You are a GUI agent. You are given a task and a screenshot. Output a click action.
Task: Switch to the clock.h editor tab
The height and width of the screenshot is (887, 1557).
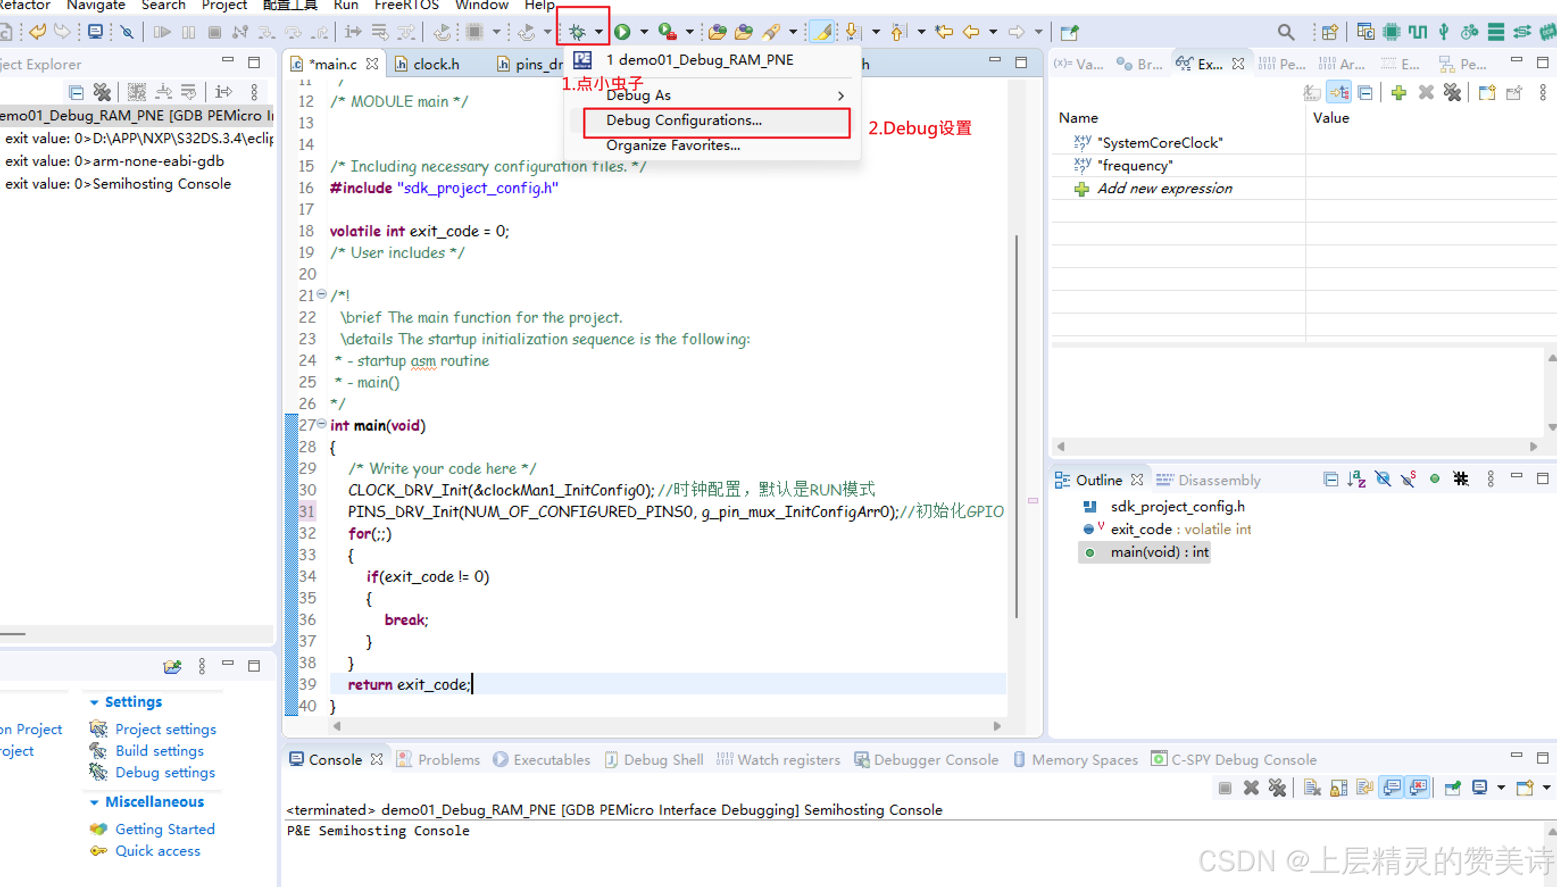[x=435, y=64]
